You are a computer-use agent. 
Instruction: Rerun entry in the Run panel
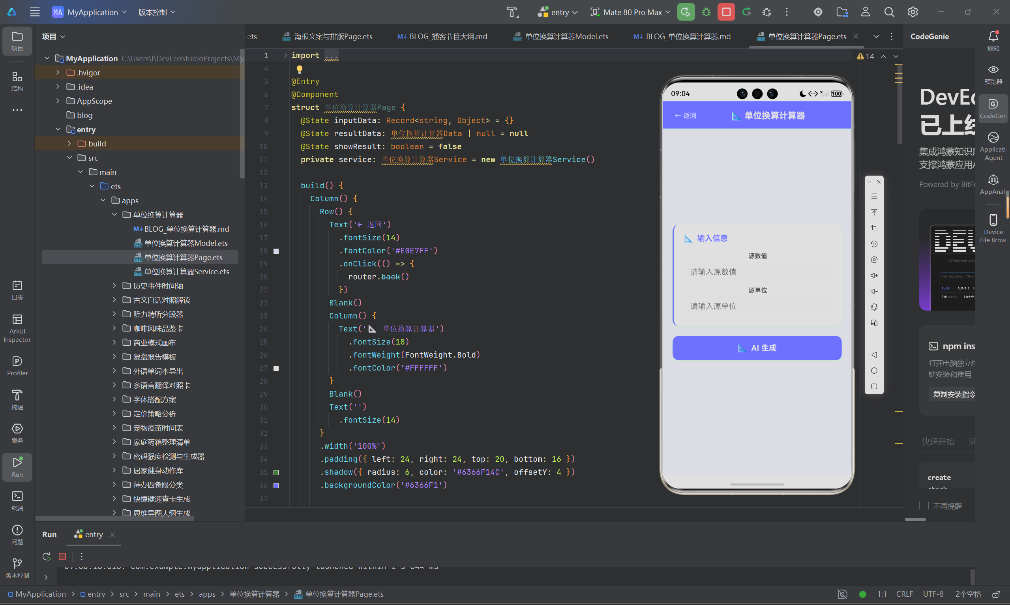pyautogui.click(x=47, y=556)
